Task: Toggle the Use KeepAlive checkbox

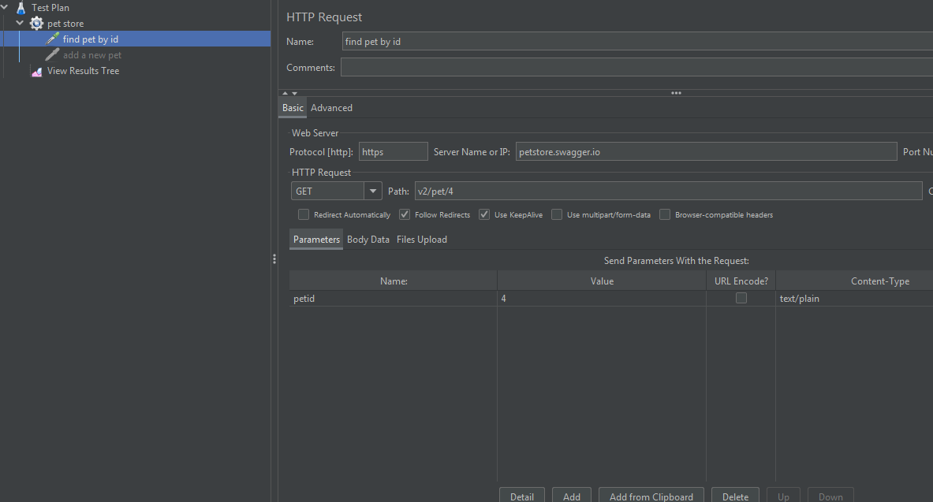Action: click(484, 214)
